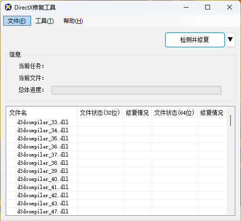Select row d3dcompiler_47.dll
Viewport: 241px width, 221px height.
coord(116,211)
